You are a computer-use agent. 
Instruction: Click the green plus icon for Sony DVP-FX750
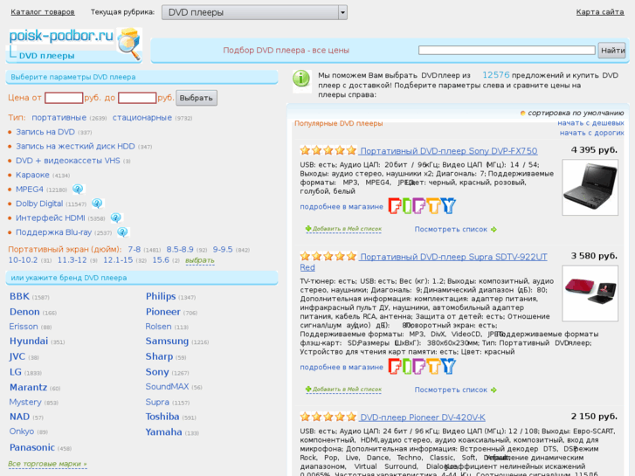pyautogui.click(x=308, y=229)
